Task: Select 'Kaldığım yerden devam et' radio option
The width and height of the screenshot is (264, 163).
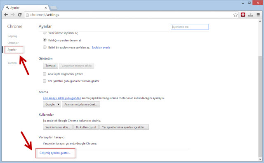Action: (45, 40)
